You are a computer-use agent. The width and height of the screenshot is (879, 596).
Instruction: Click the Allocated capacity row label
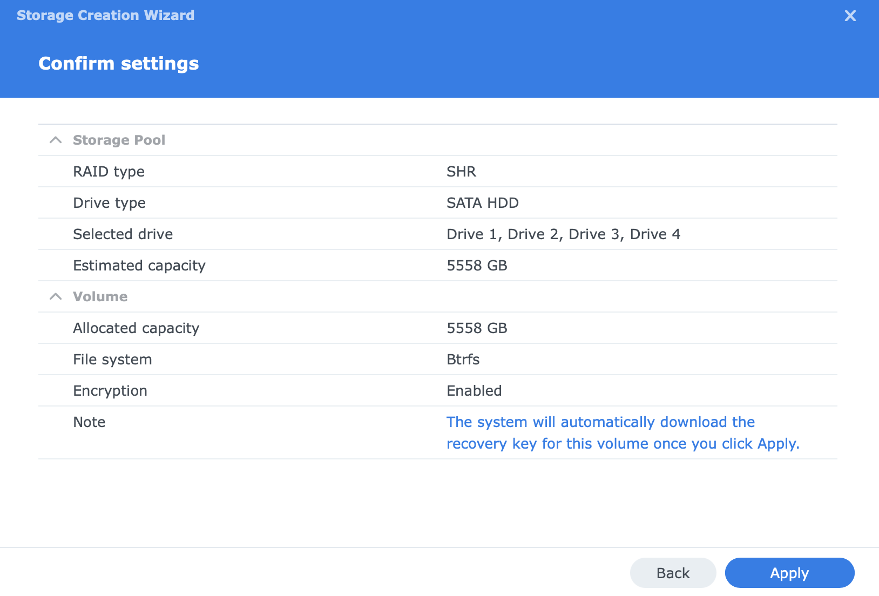[x=136, y=328]
